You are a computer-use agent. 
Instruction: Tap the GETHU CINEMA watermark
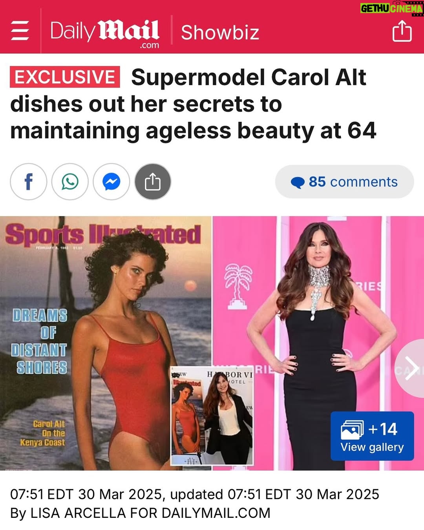point(392,8)
